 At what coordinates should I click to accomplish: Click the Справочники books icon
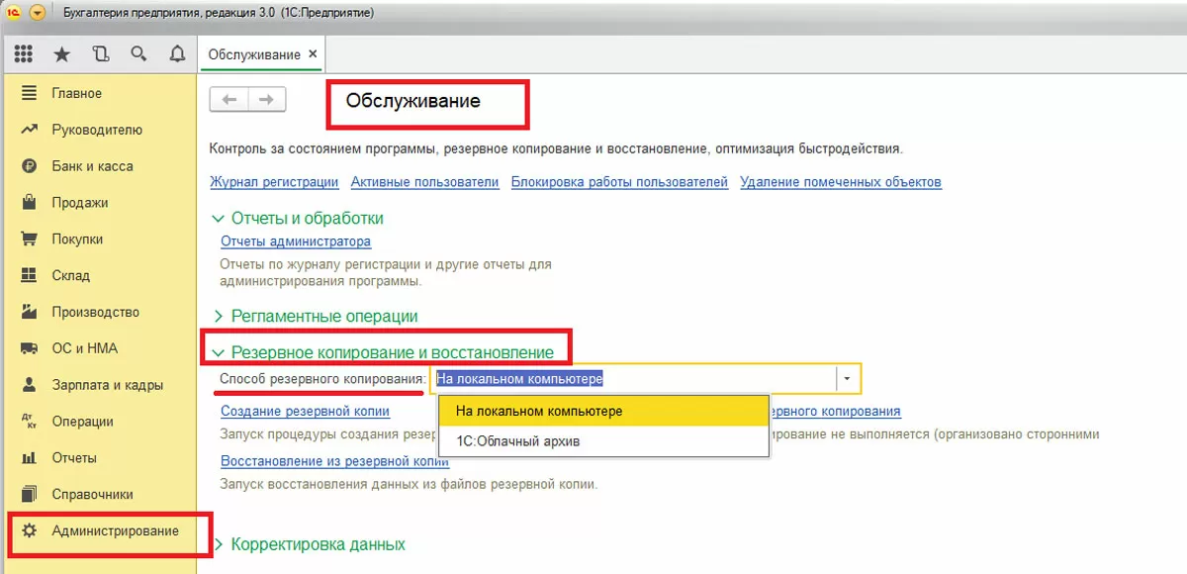pyautogui.click(x=30, y=494)
